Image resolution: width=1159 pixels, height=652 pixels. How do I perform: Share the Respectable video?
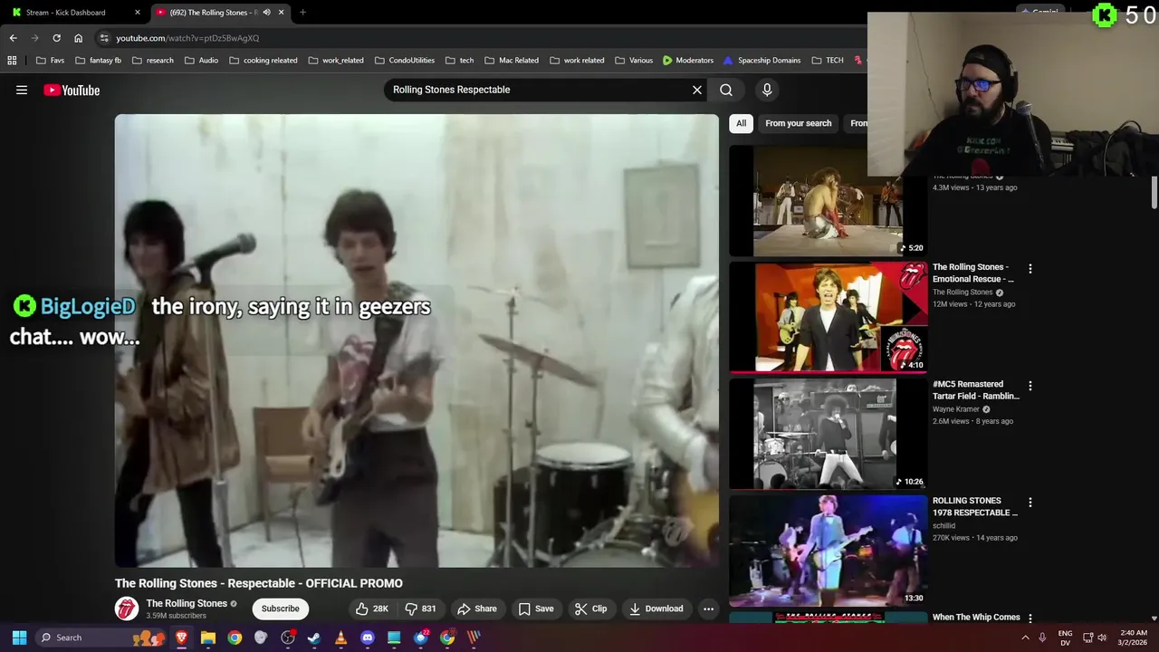tap(477, 609)
